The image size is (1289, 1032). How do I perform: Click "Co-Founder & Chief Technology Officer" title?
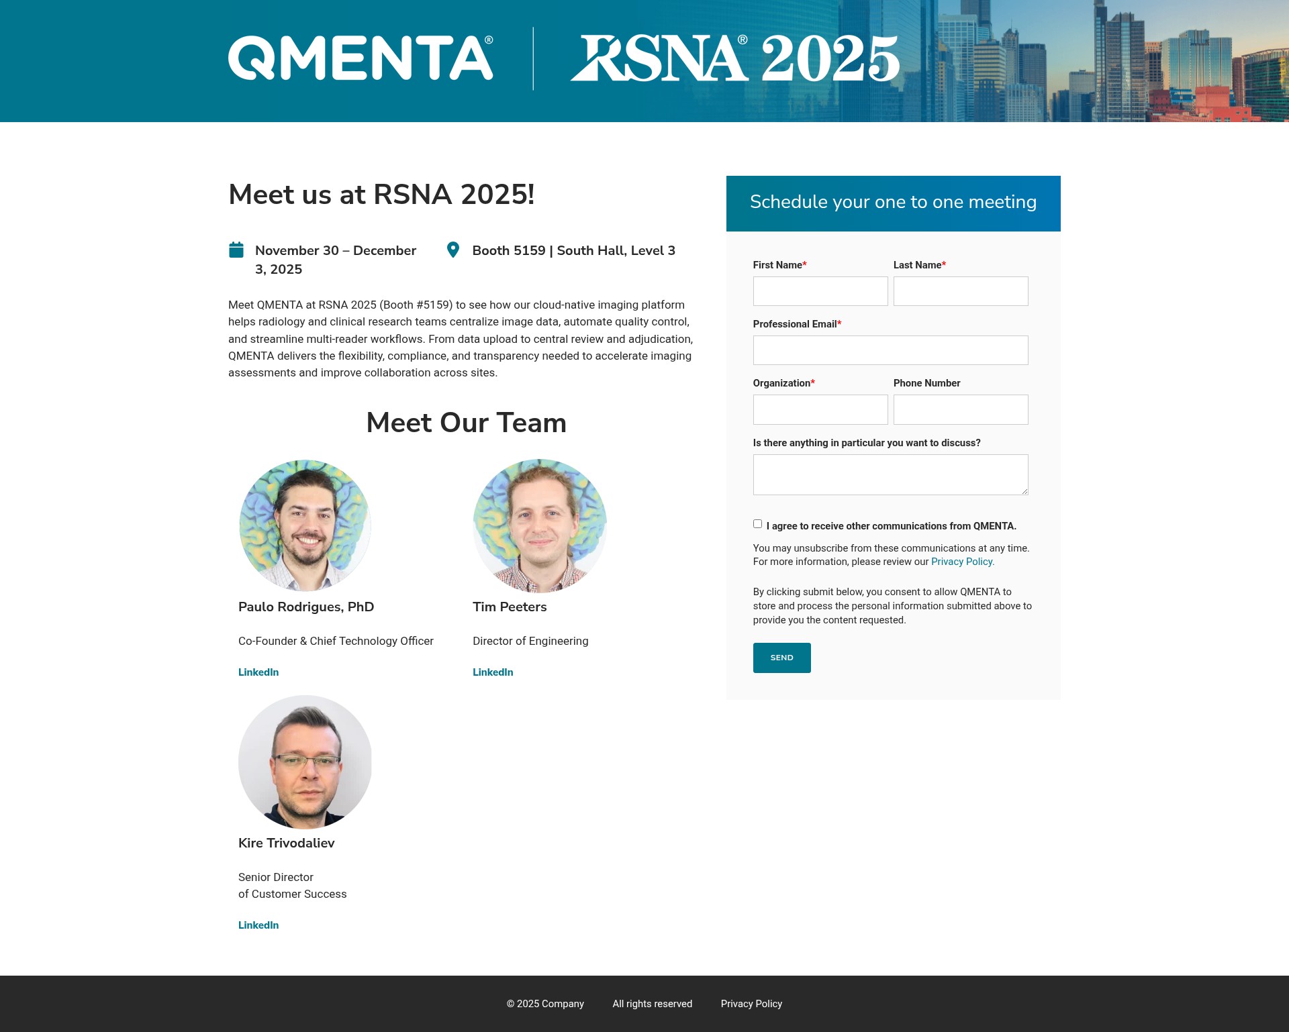tap(336, 641)
